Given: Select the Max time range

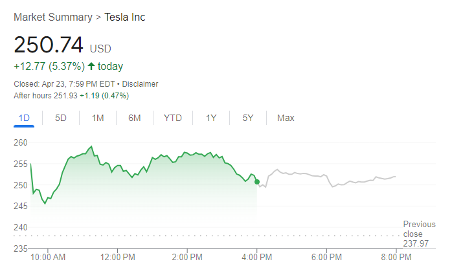Looking at the screenshot, I should click(x=286, y=118).
